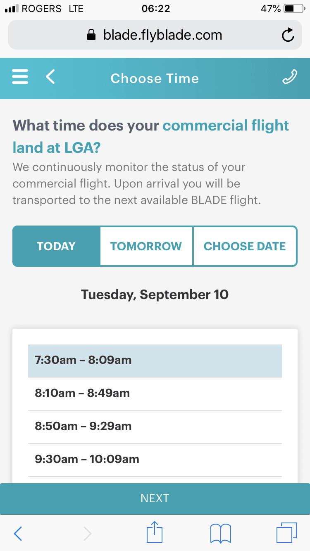Open Safari bookmarks
The width and height of the screenshot is (310, 551).
(x=220, y=534)
